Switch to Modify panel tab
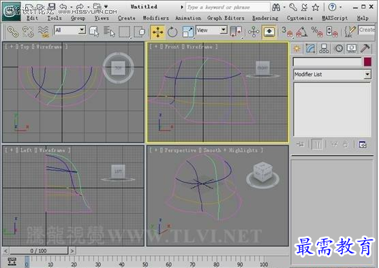Image resolution: width=379 pixels, height=268 pixels. pyautogui.click(x=310, y=48)
